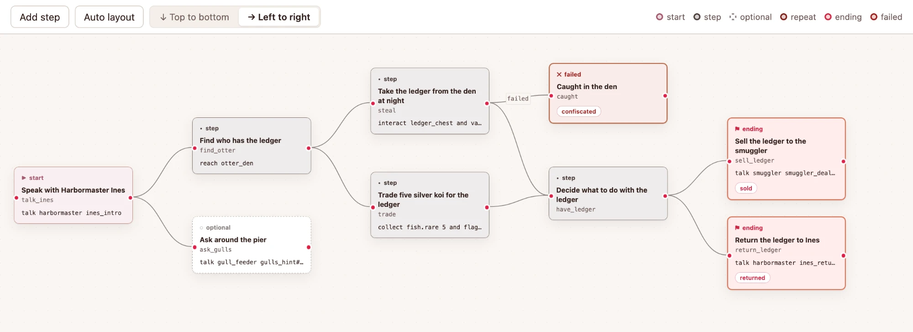Select the Find who has the ledger node
The width and height of the screenshot is (913, 332).
click(x=252, y=146)
